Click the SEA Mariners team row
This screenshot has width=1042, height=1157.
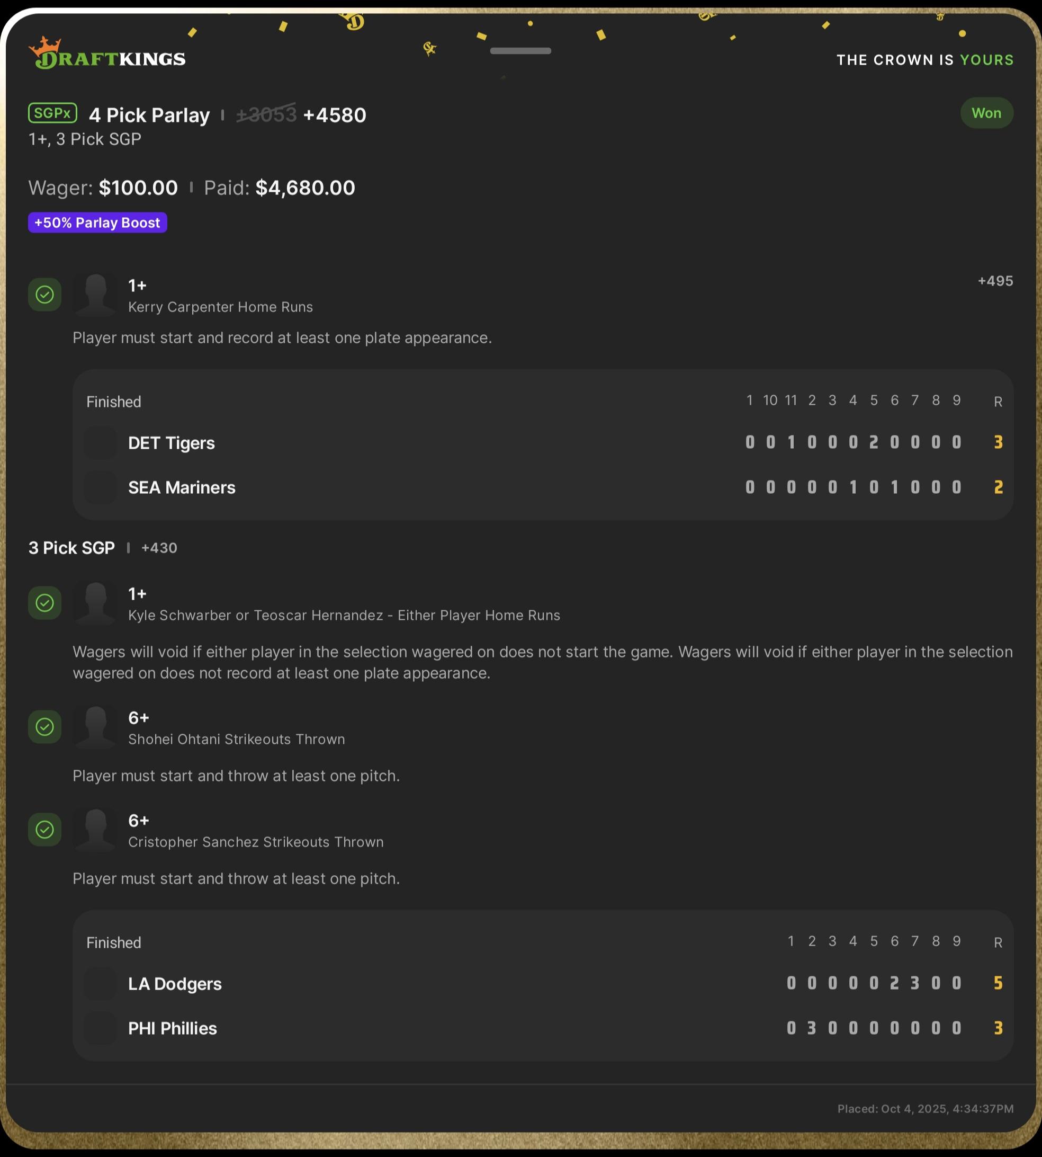coord(182,487)
